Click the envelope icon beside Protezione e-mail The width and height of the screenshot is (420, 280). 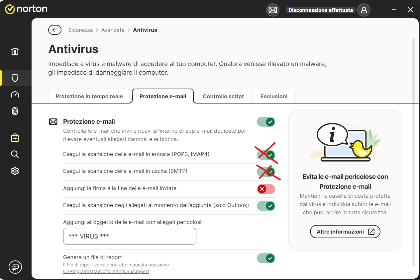53,122
